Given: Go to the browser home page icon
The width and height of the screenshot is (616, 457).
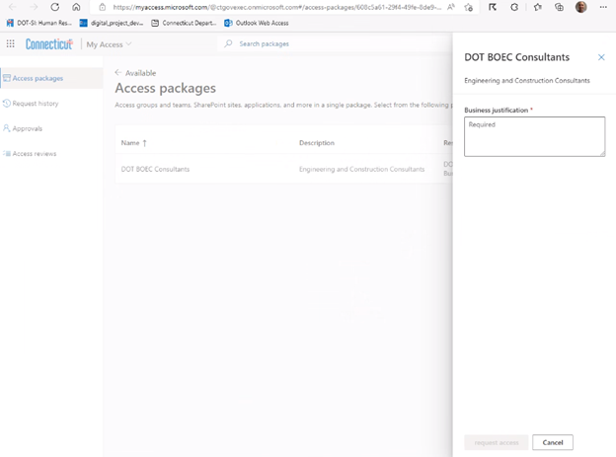Looking at the screenshot, I should (76, 7).
